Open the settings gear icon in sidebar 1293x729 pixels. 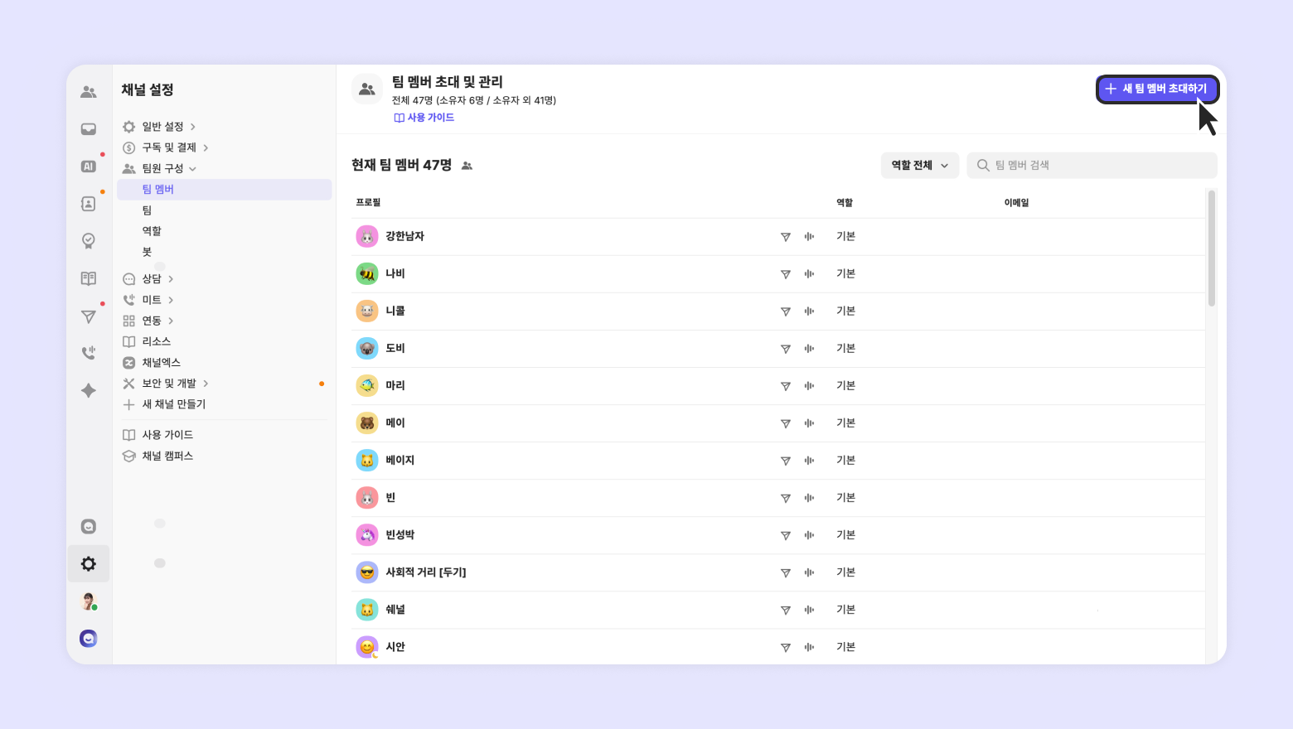click(x=89, y=564)
